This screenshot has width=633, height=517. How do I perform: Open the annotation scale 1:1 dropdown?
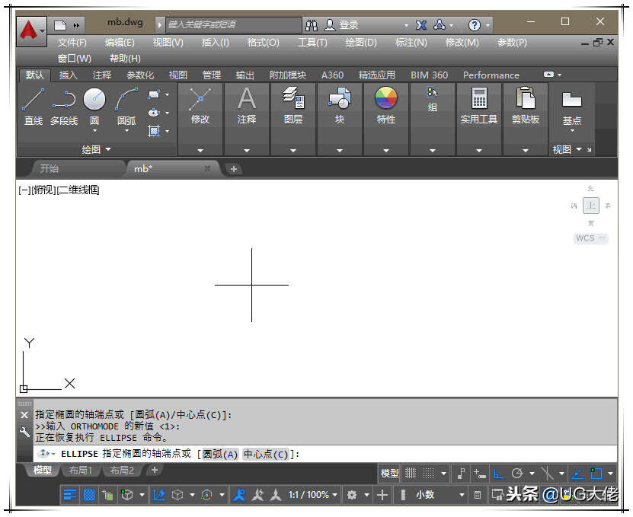pyautogui.click(x=313, y=495)
